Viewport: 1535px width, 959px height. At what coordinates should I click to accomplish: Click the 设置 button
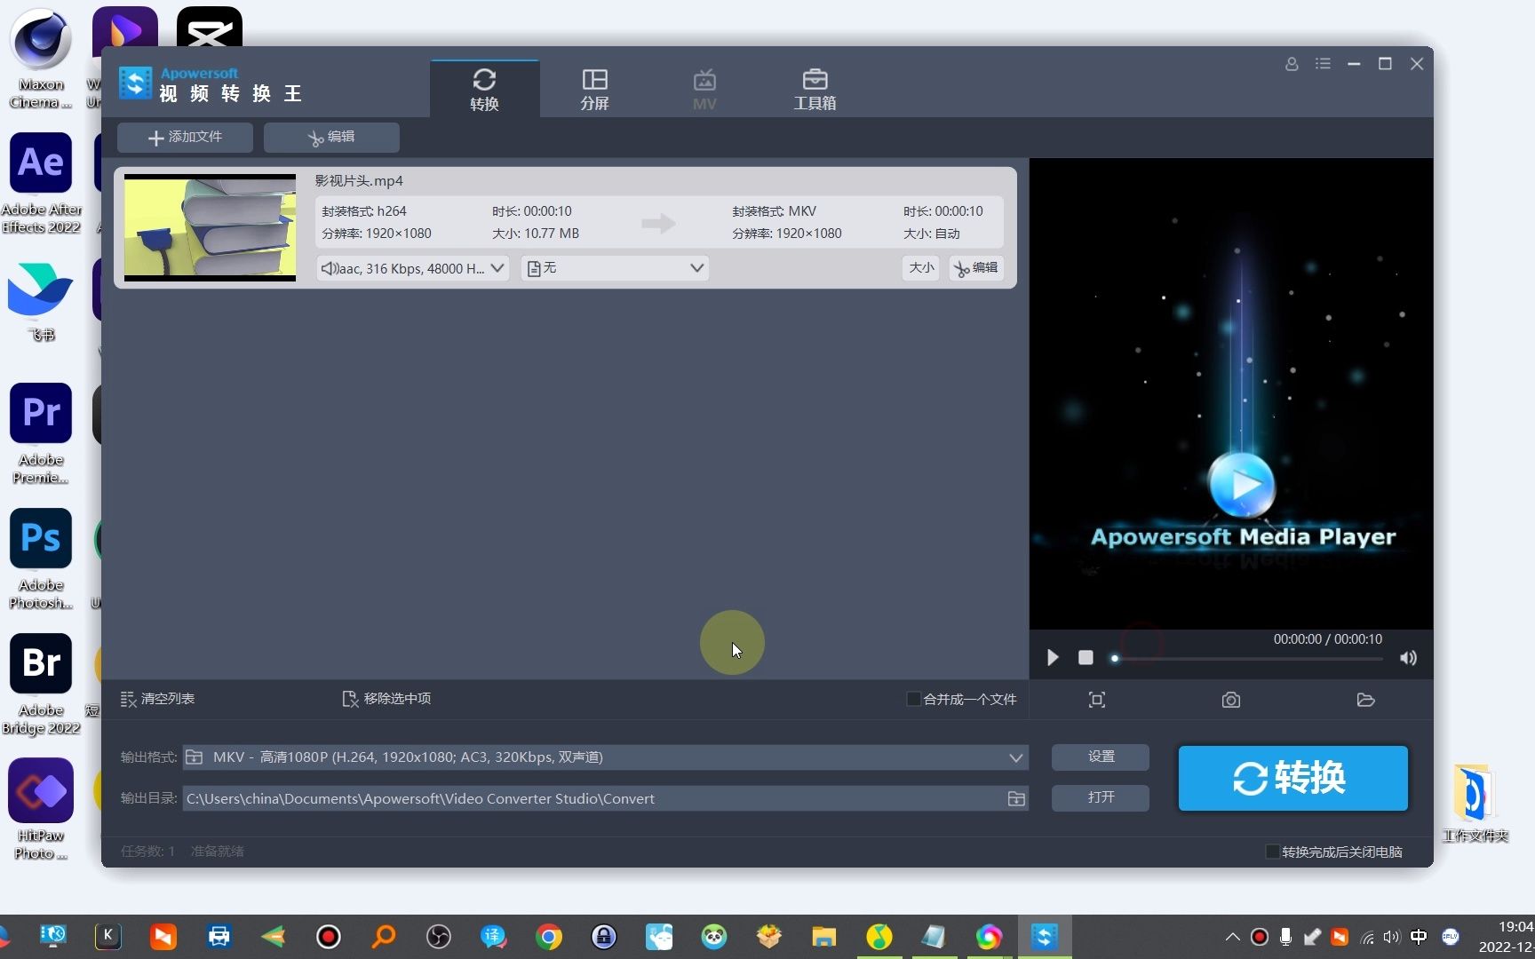tap(1101, 757)
